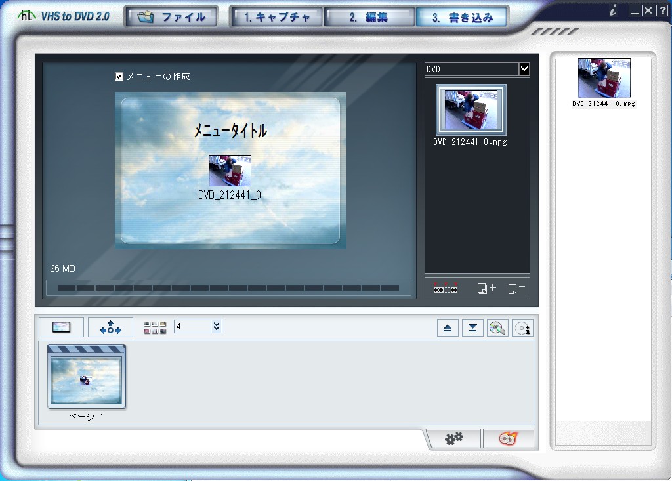Select the ページ 1 menu page thumbnail
This screenshot has width=672, height=481.
(x=87, y=377)
